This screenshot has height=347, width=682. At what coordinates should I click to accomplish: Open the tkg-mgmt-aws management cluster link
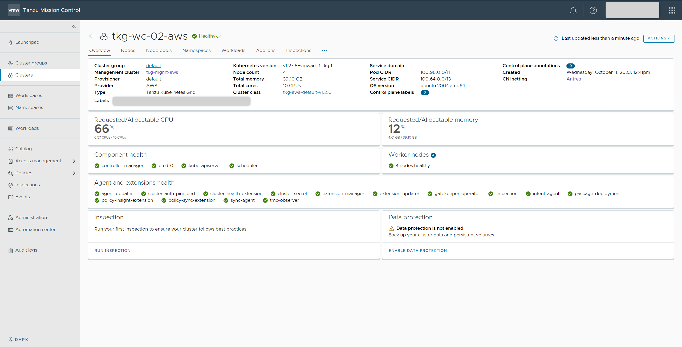162,72
